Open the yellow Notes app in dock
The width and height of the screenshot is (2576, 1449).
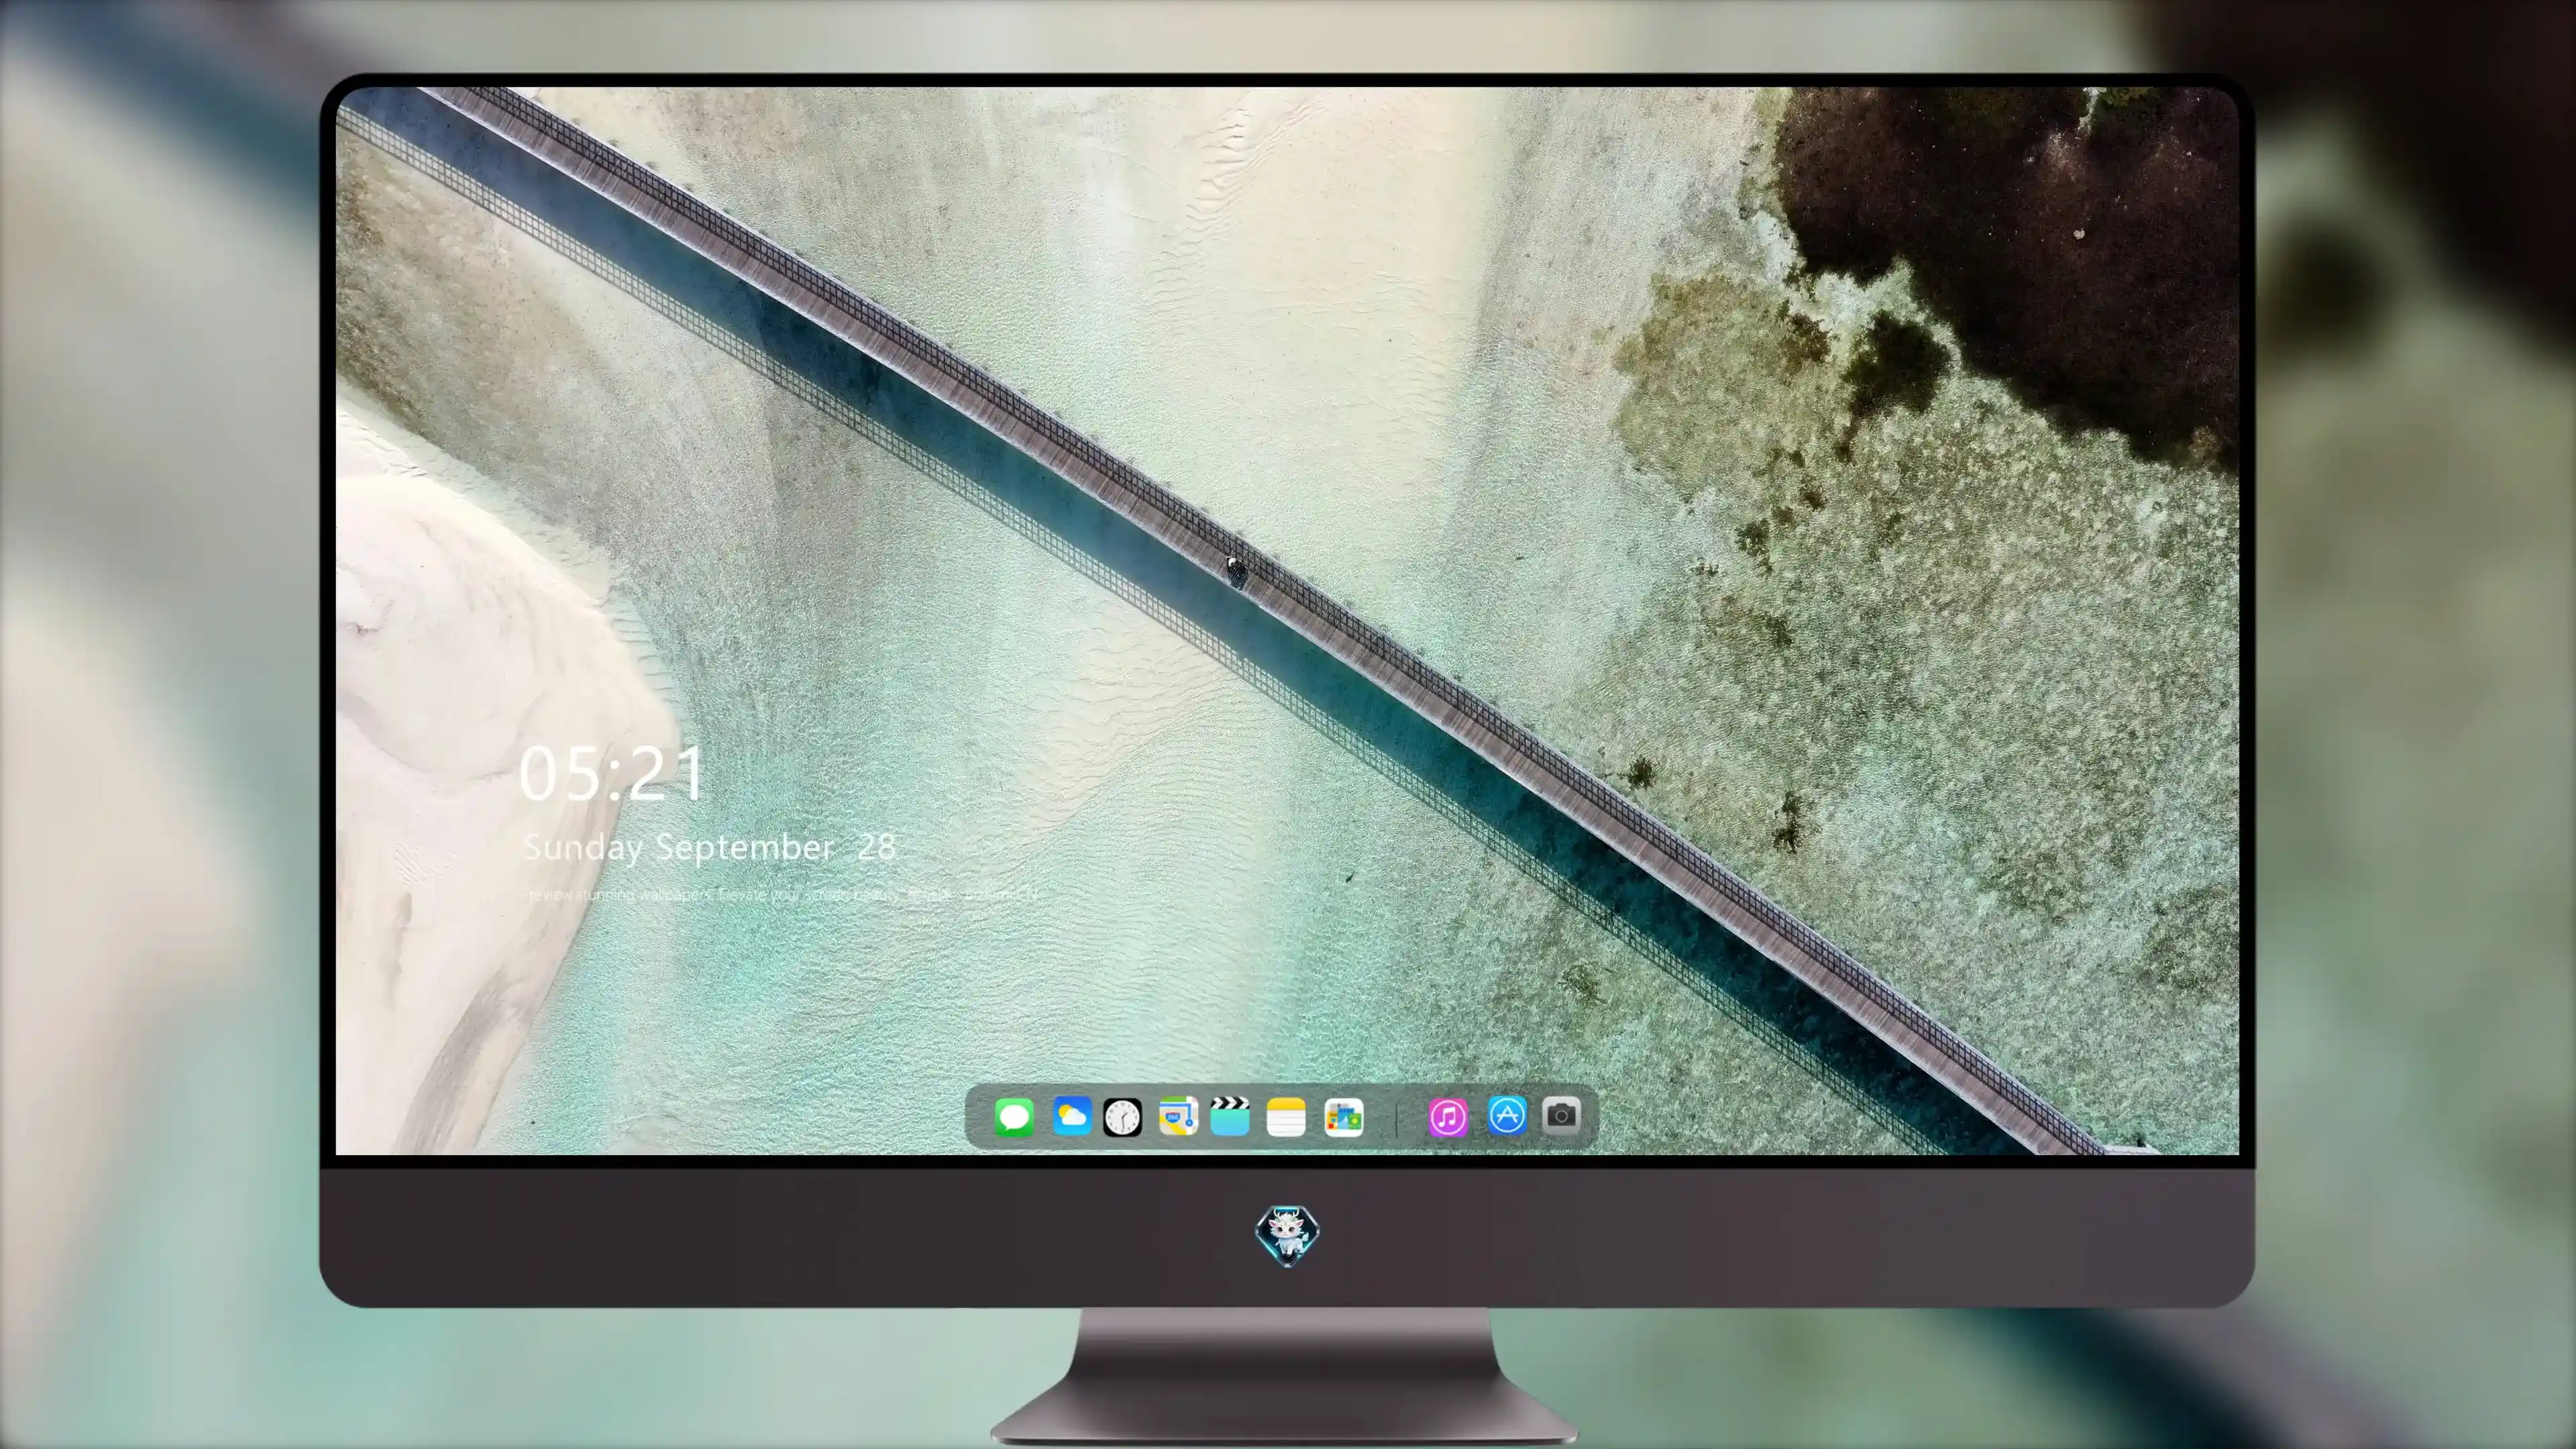1286,1117
